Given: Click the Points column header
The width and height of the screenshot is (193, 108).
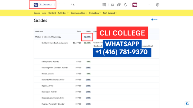Looking at the screenshot, I should coord(79,31).
